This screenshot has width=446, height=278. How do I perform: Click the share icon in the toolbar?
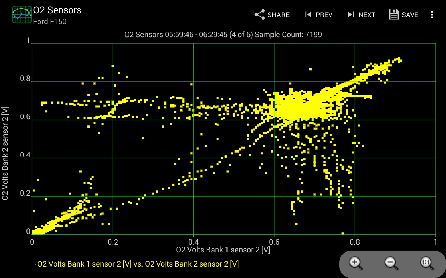(260, 15)
